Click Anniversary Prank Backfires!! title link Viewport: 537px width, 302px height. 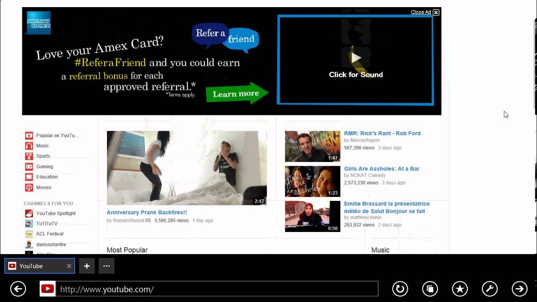(147, 213)
